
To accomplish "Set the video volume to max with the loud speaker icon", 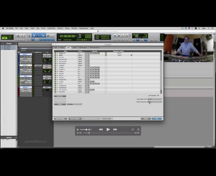I will point(90,130).
